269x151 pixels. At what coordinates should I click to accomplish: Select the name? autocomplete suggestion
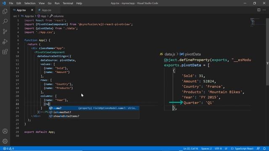tap(94, 108)
